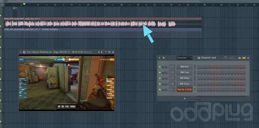
Task: Open the 808 HiHat channel button
Action: pos(184,78)
